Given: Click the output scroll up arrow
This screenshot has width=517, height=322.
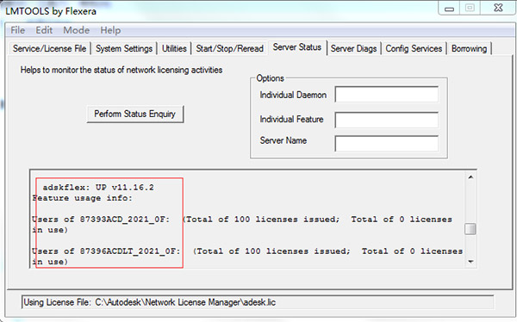Looking at the screenshot, I should 470,177.
